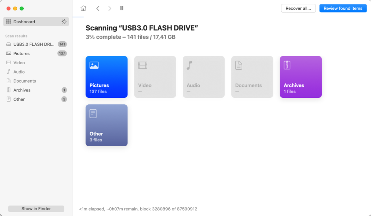This screenshot has height=216, width=371.
Task: Click the Recover all button
Action: [298, 8]
